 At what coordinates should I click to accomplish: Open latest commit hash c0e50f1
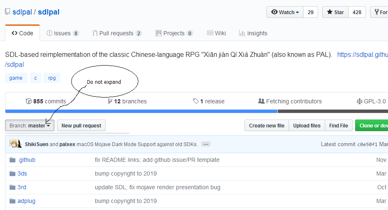point(367,144)
